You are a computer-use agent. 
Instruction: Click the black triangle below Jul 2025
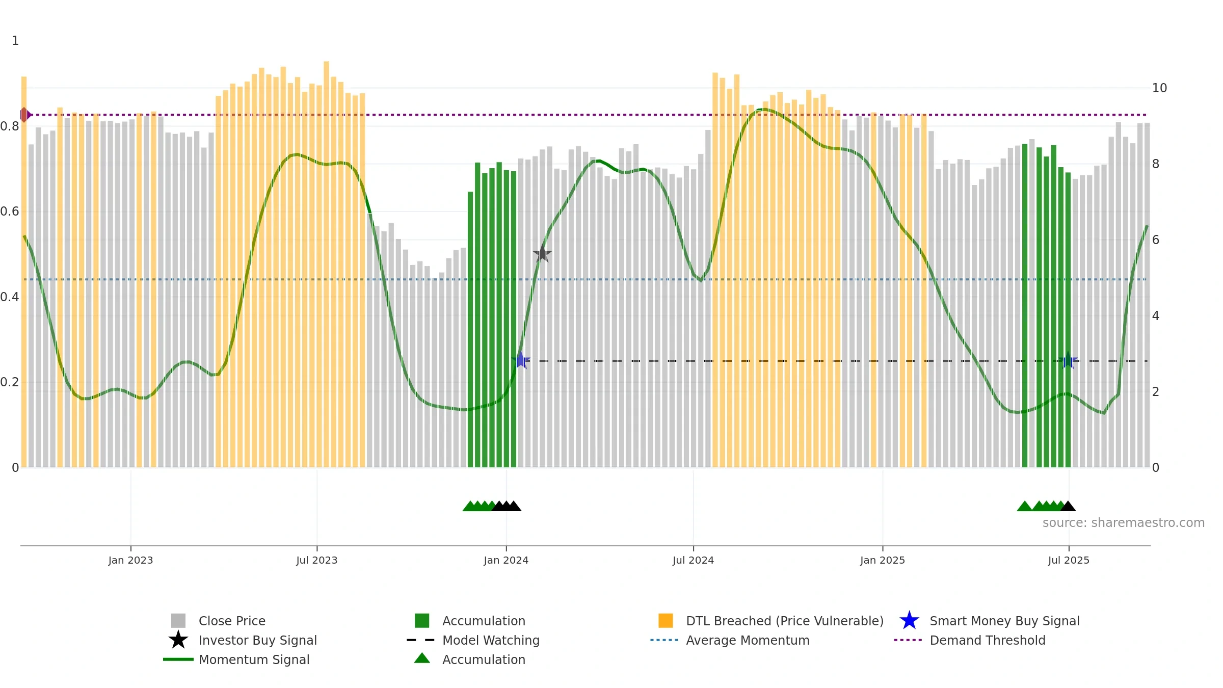click(x=1068, y=506)
